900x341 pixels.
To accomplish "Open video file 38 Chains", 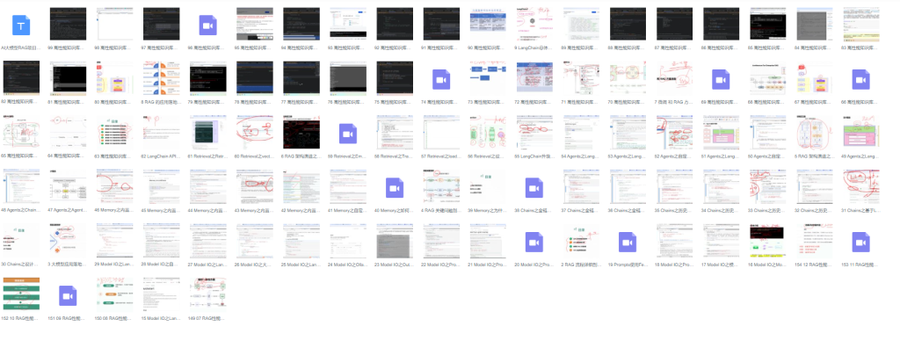I will (x=534, y=188).
